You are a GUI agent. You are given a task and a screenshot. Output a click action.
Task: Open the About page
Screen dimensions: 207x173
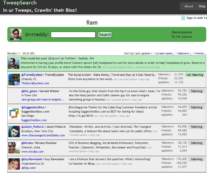pos(189,6)
